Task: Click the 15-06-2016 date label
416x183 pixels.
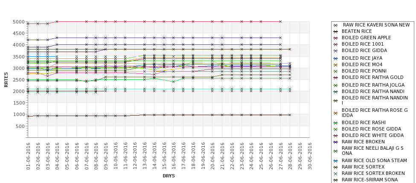Action: pyautogui.click(x=164, y=156)
